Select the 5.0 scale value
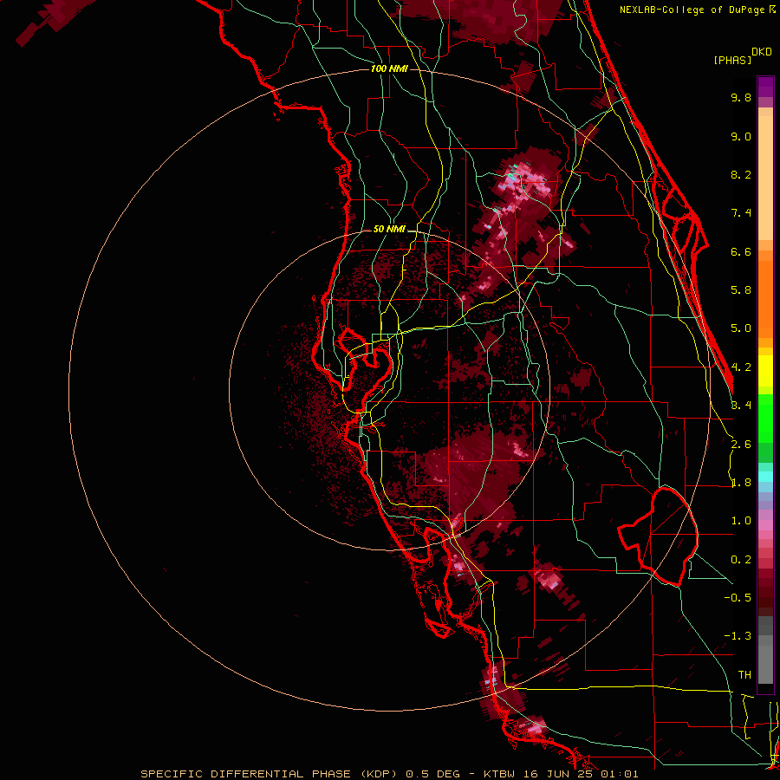The image size is (780, 780). click(x=741, y=328)
